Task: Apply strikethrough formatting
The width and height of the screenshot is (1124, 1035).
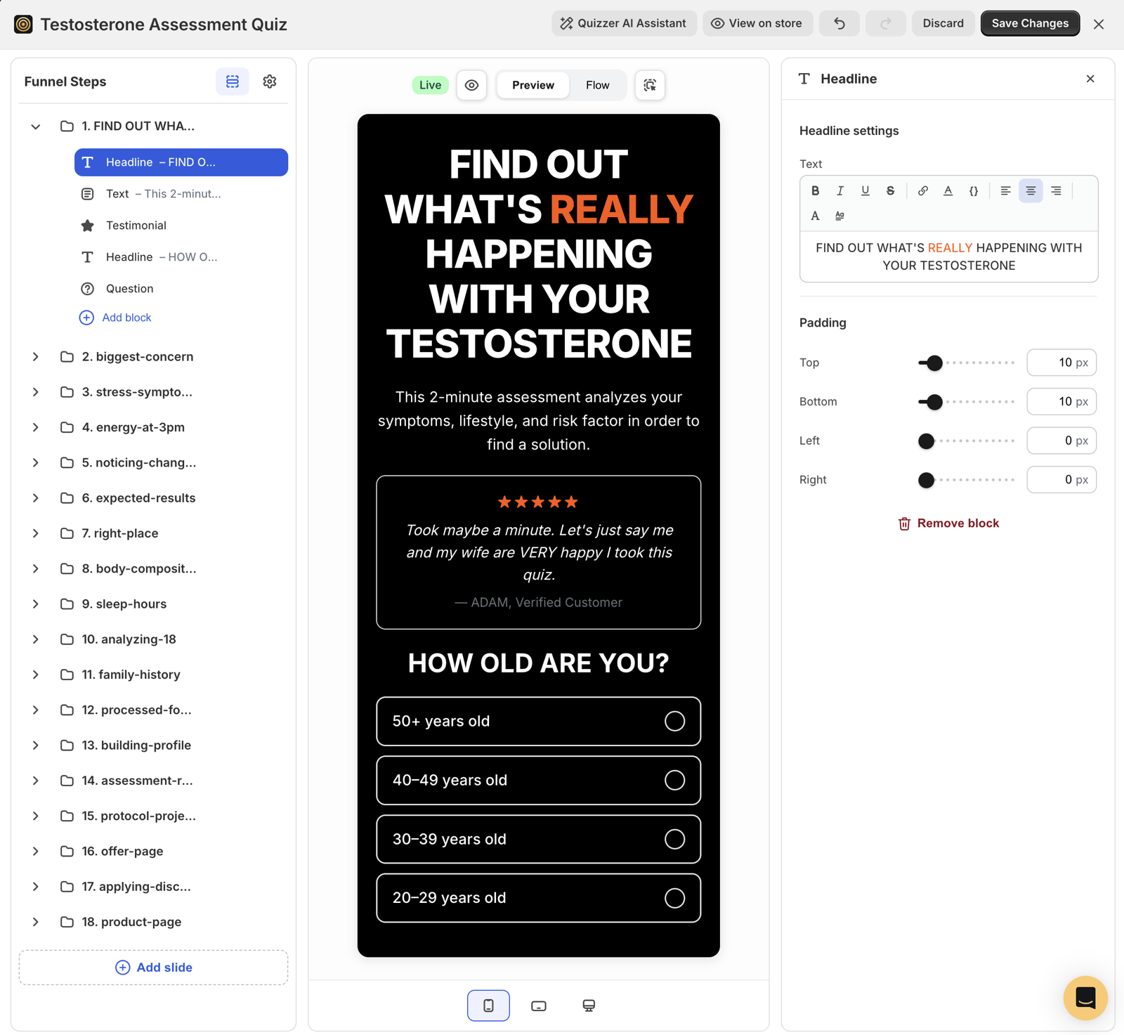Action: pos(890,190)
